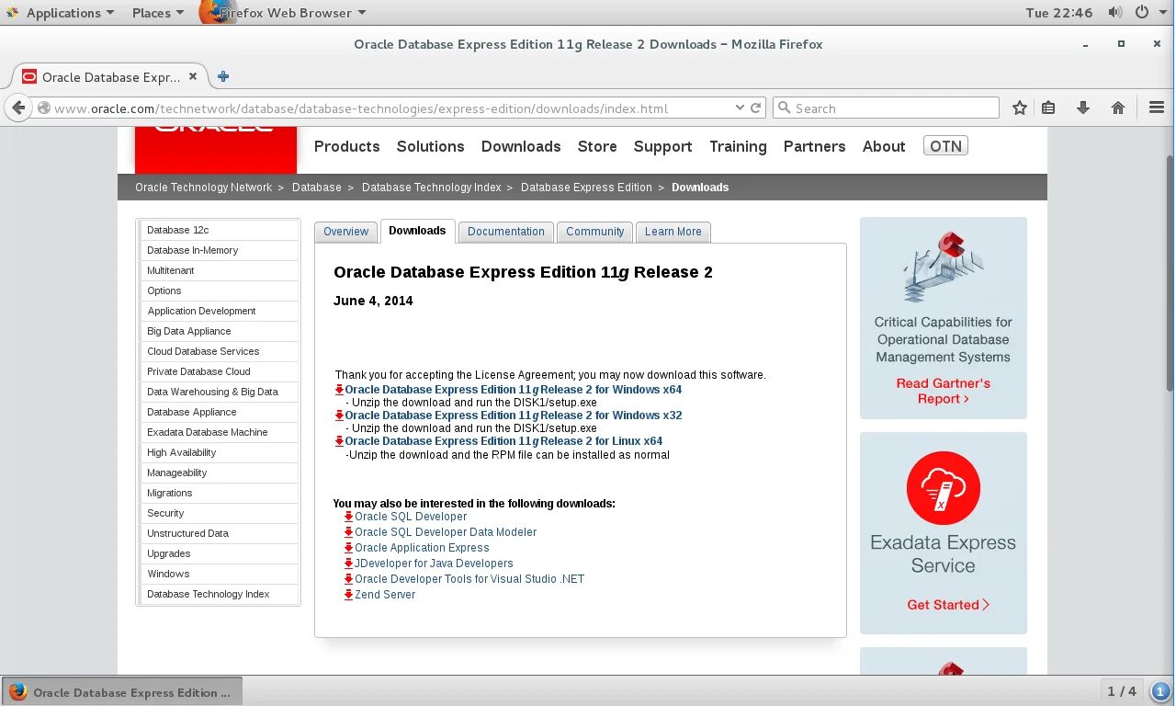Click the OTN button
Viewport: 1176px width, 706px height.
pyautogui.click(x=945, y=146)
